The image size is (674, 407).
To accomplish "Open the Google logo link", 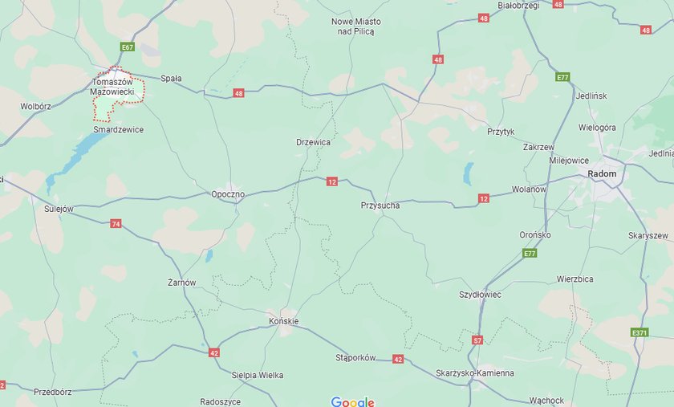I will 352,402.
